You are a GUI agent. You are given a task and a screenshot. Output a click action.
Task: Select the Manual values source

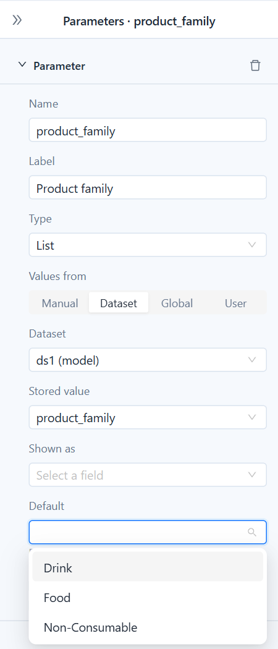click(59, 303)
